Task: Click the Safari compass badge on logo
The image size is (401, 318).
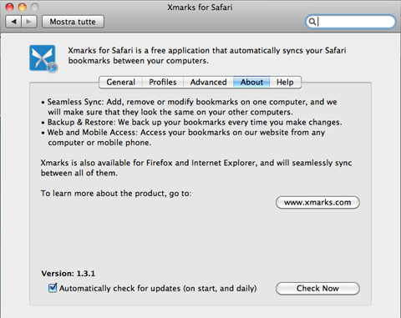Action: [x=52, y=68]
